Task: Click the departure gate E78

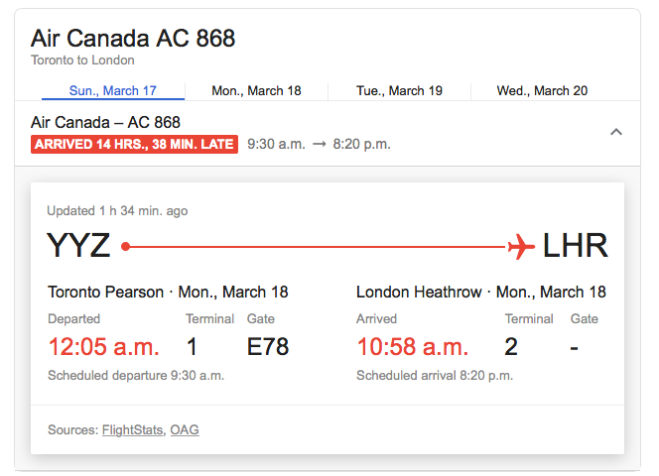Action: [x=268, y=347]
